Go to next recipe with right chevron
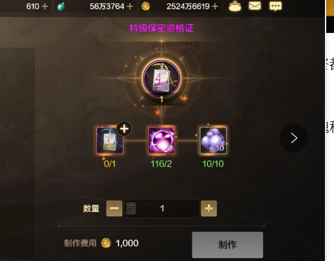Image resolution: width=334 pixels, height=261 pixels. (293, 138)
